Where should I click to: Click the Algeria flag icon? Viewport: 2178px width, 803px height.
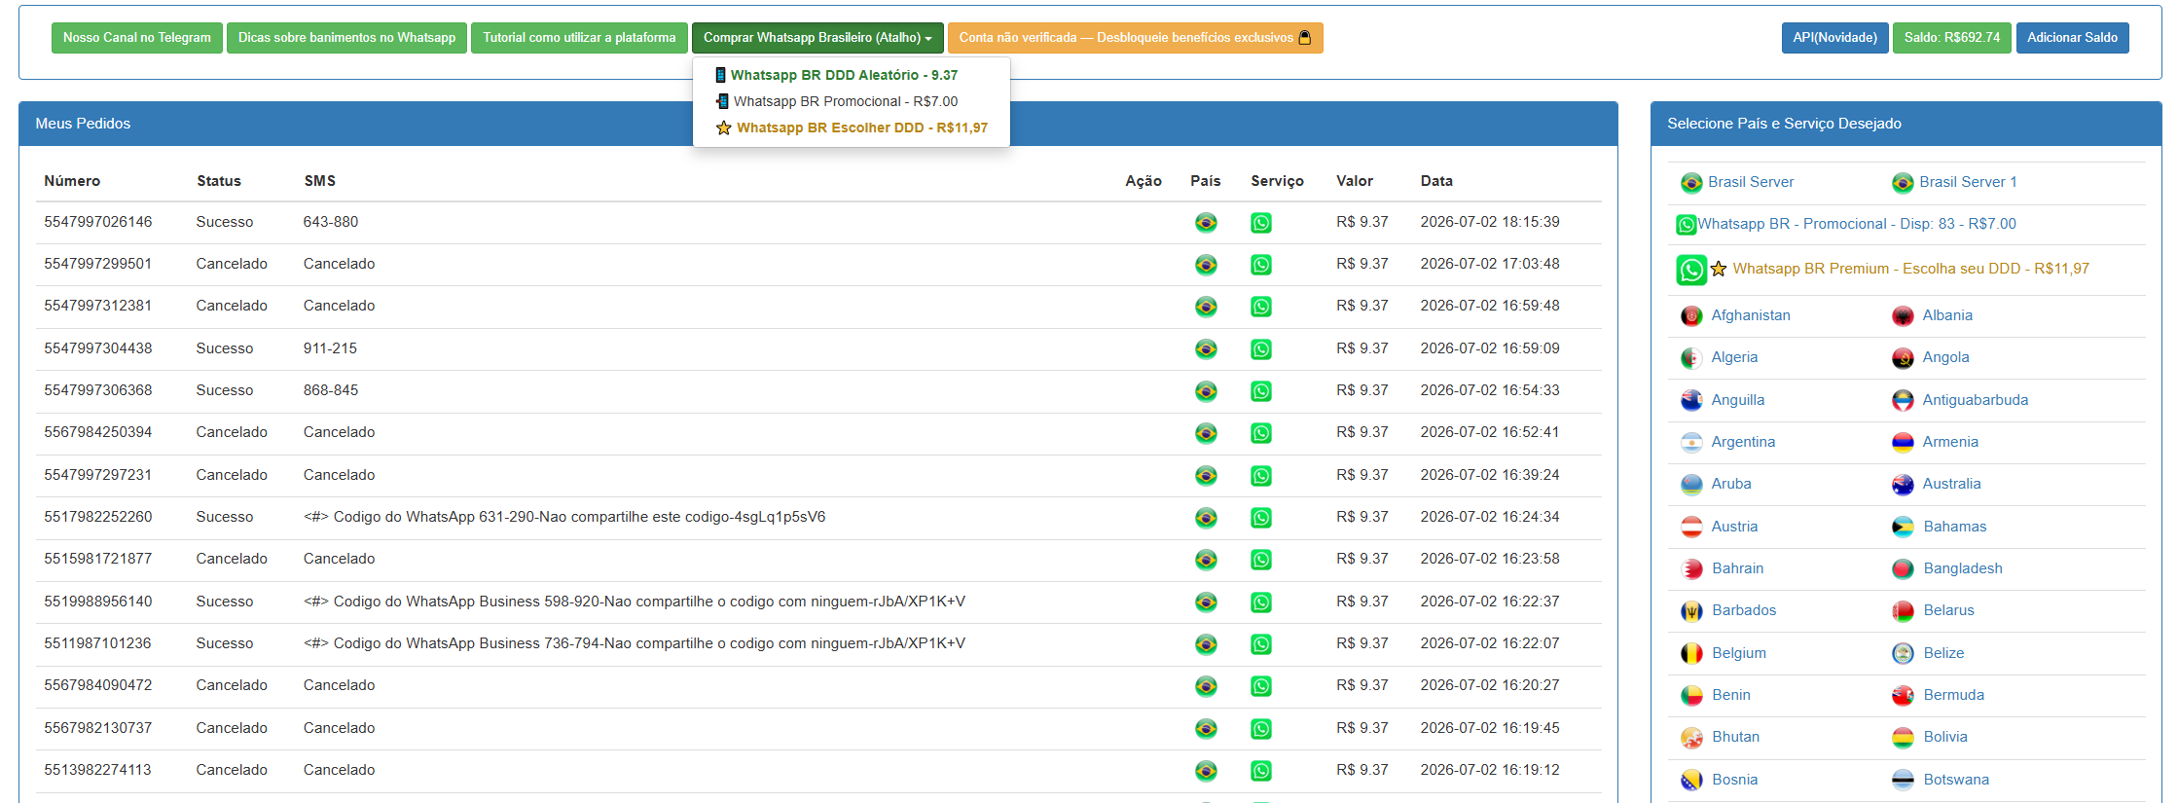(x=1691, y=358)
